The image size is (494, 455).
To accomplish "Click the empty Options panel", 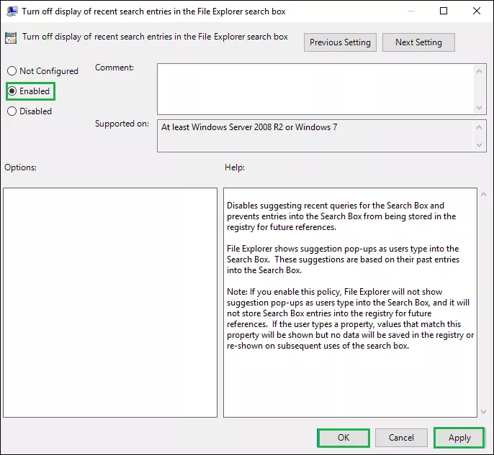I will point(110,303).
